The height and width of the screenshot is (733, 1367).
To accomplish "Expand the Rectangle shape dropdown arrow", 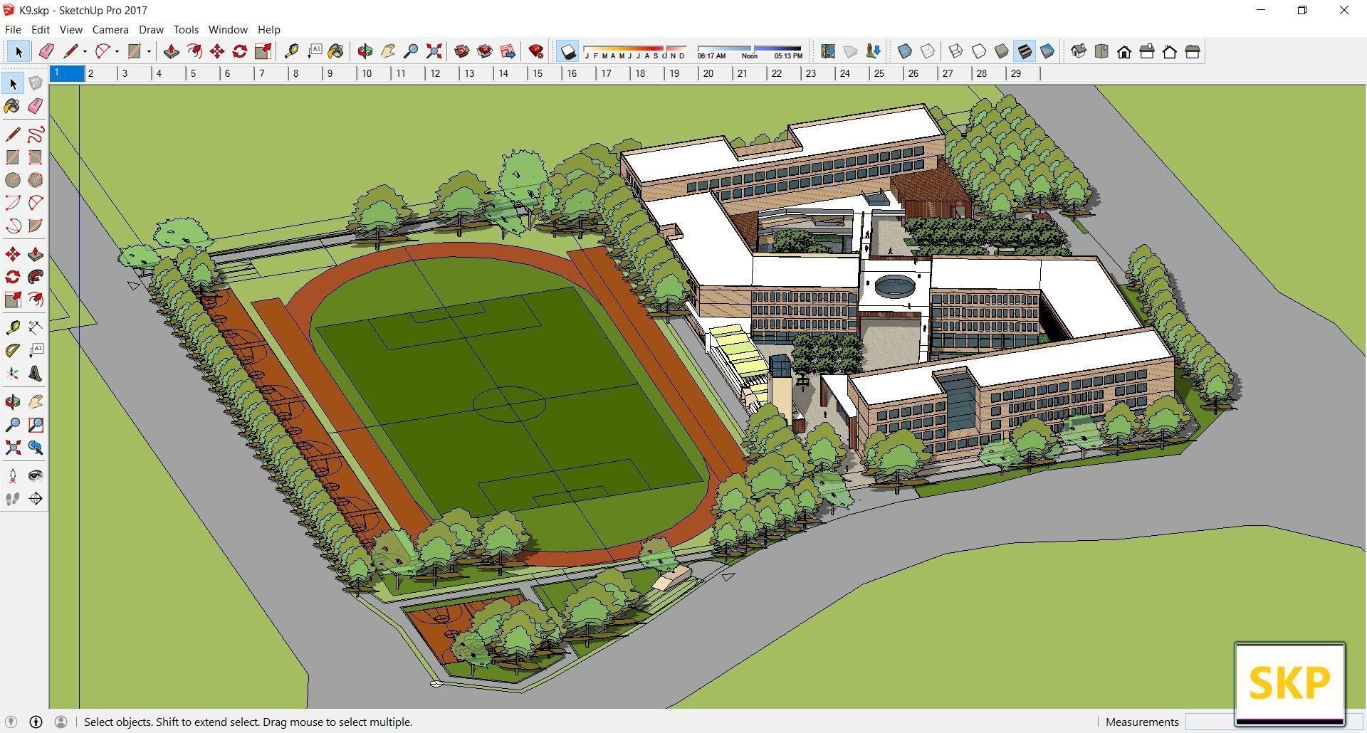I will (x=149, y=51).
